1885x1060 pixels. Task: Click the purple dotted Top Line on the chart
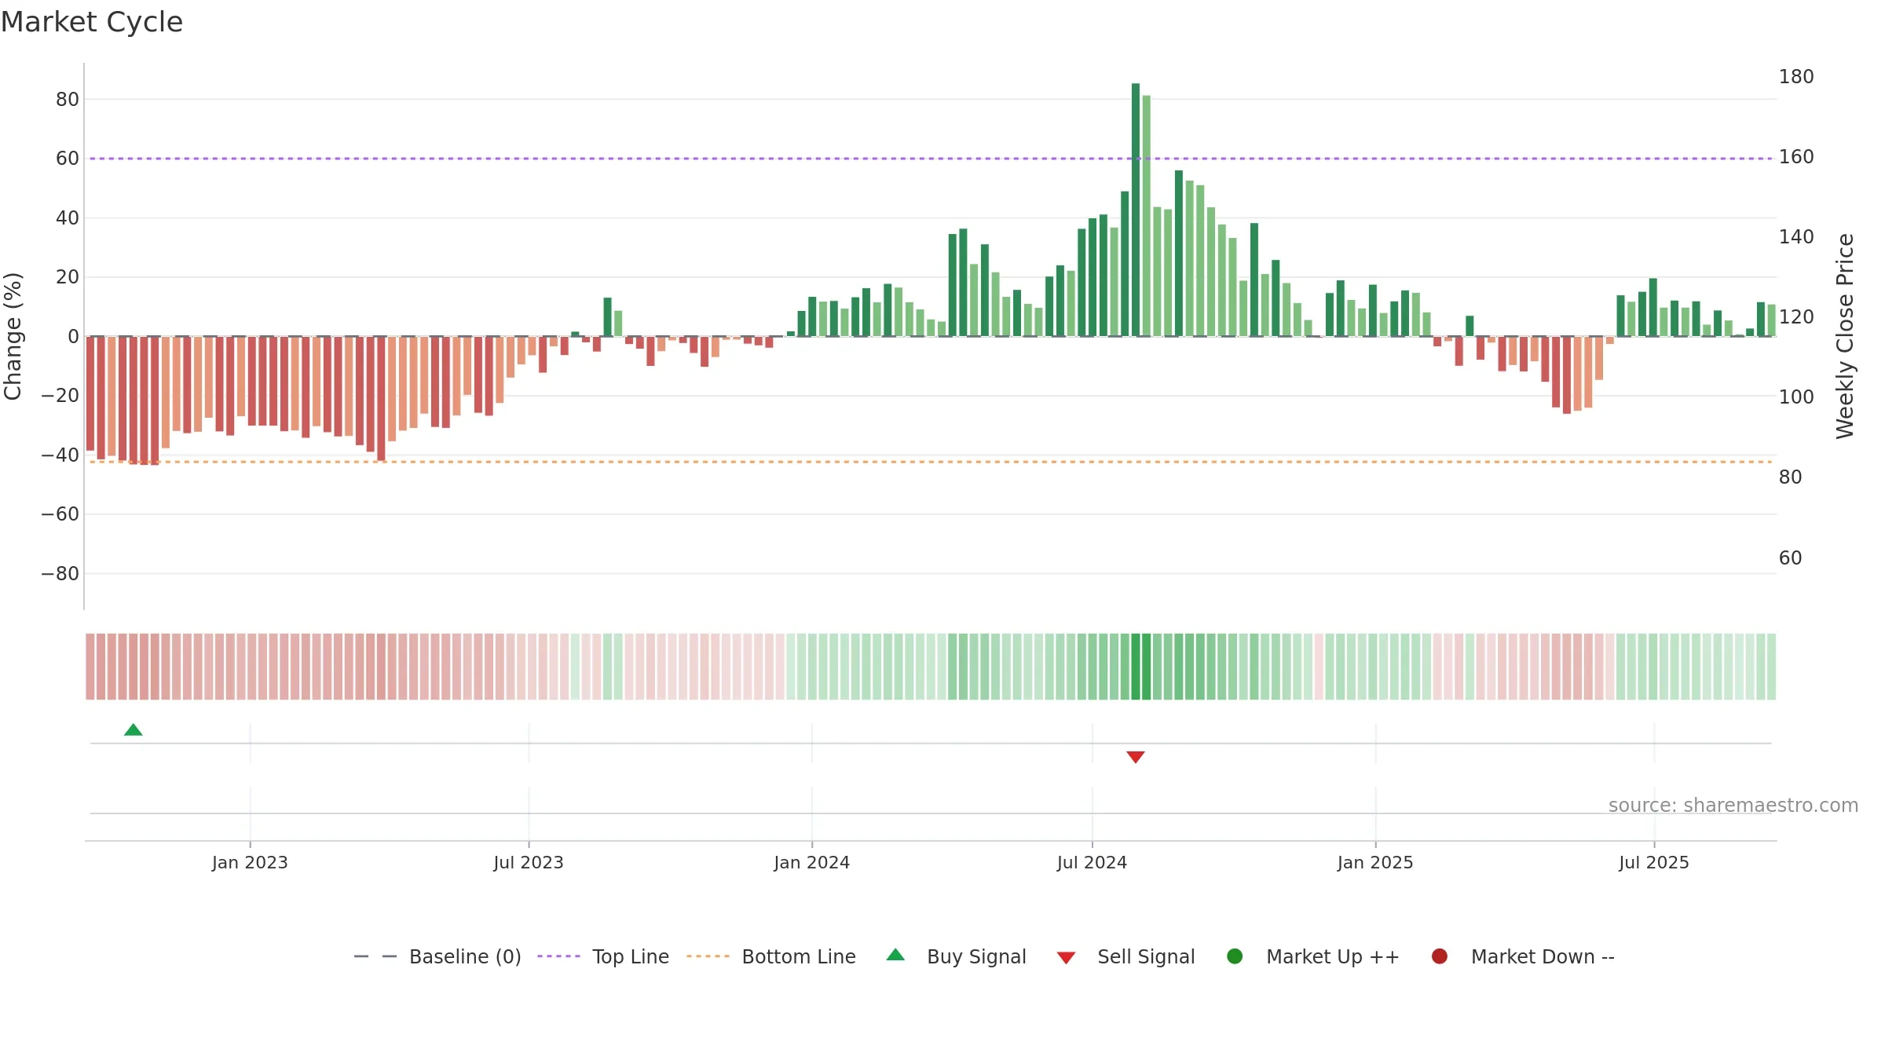tap(931, 159)
